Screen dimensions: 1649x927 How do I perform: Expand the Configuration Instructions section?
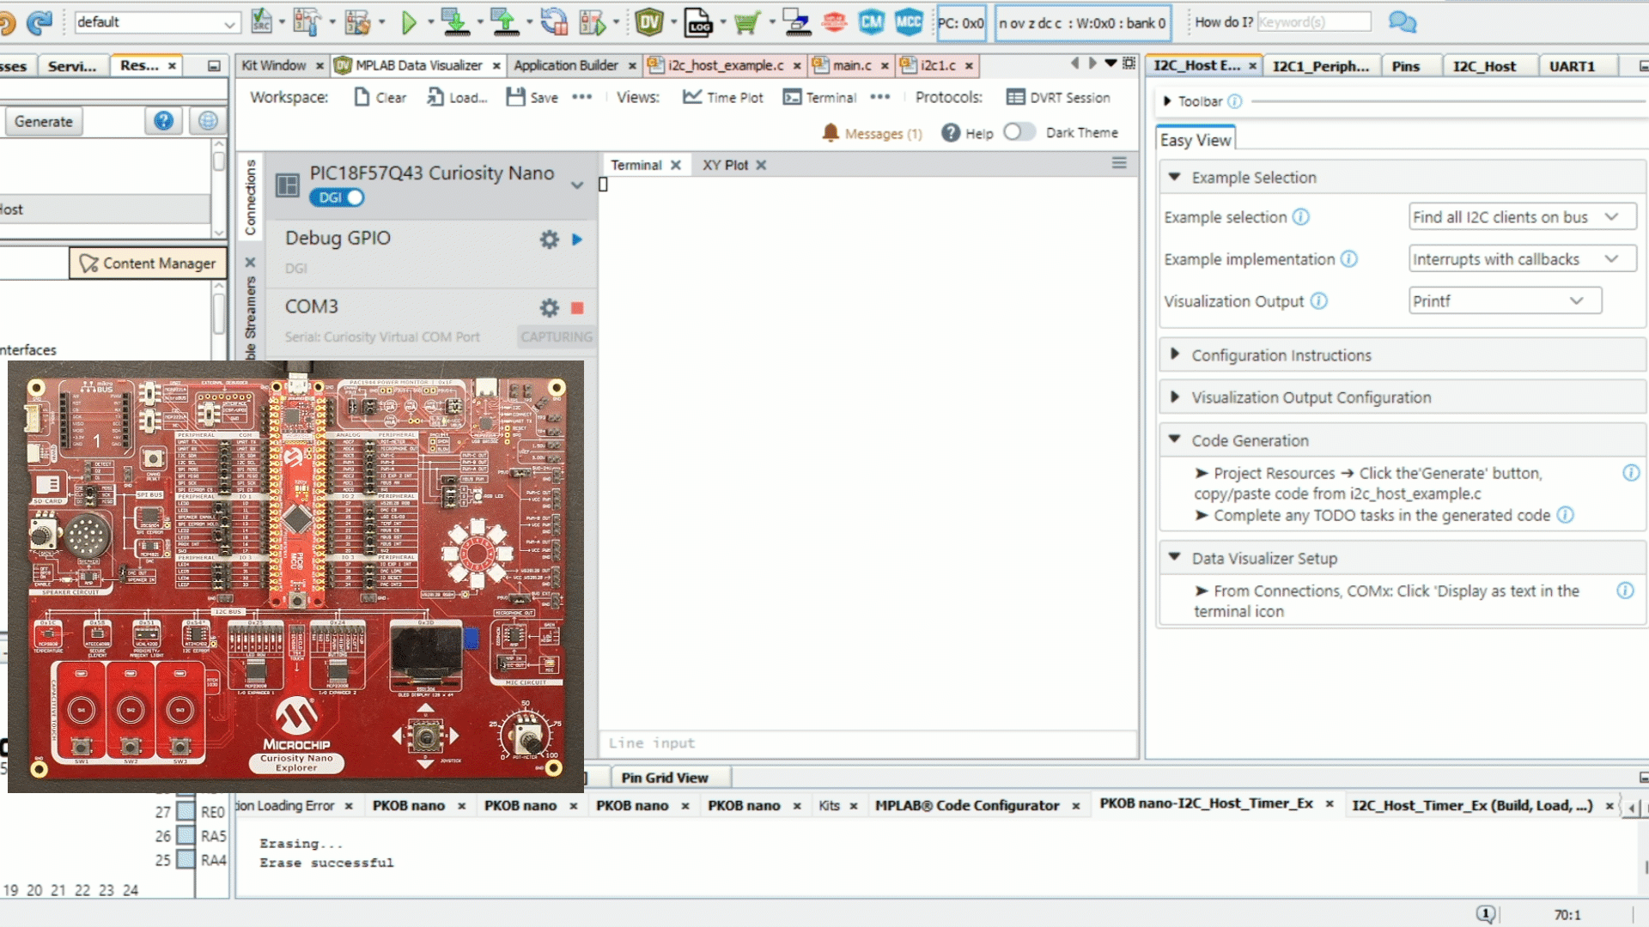coord(1281,355)
